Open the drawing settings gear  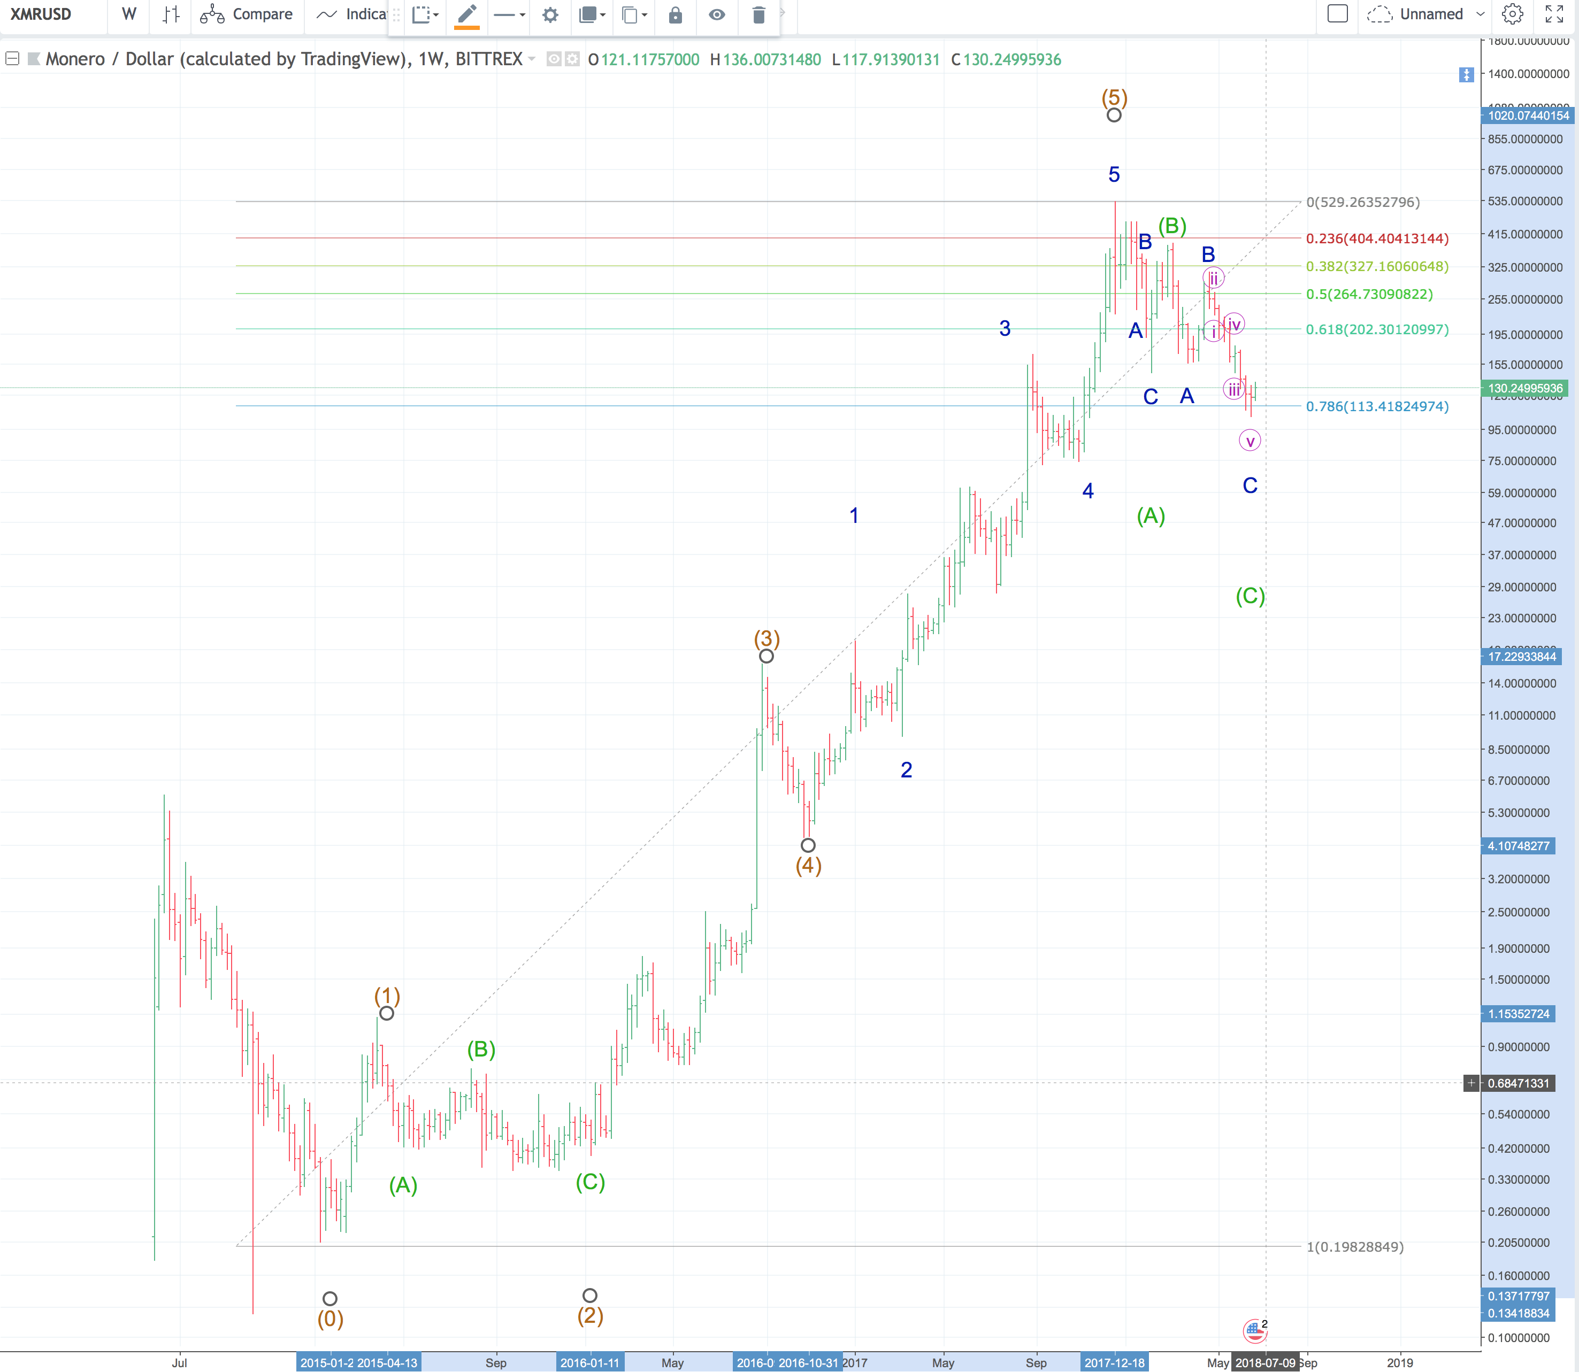tap(550, 14)
